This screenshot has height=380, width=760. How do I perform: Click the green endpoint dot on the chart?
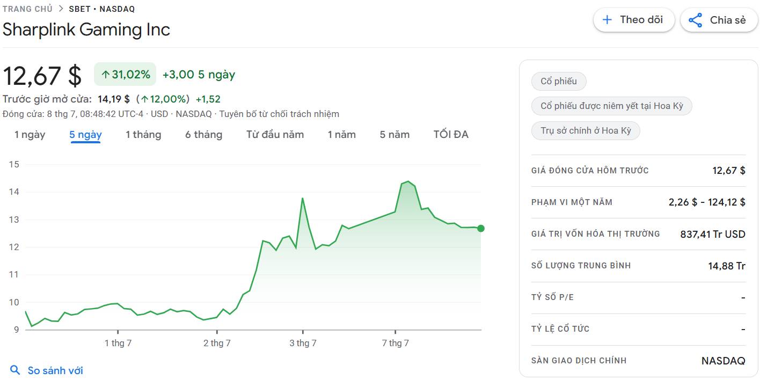tap(480, 228)
